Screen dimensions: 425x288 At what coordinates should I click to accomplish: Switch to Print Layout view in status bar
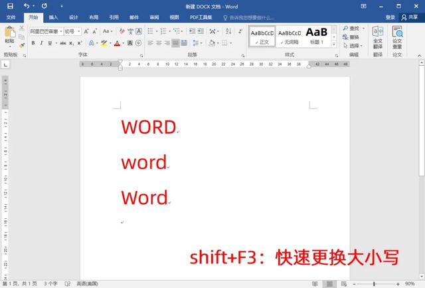pyautogui.click(x=329, y=284)
